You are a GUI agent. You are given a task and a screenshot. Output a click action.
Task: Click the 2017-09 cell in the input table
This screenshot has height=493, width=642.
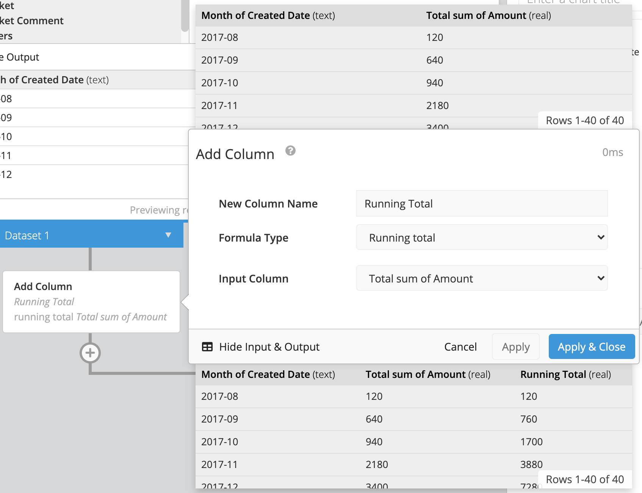point(220,60)
